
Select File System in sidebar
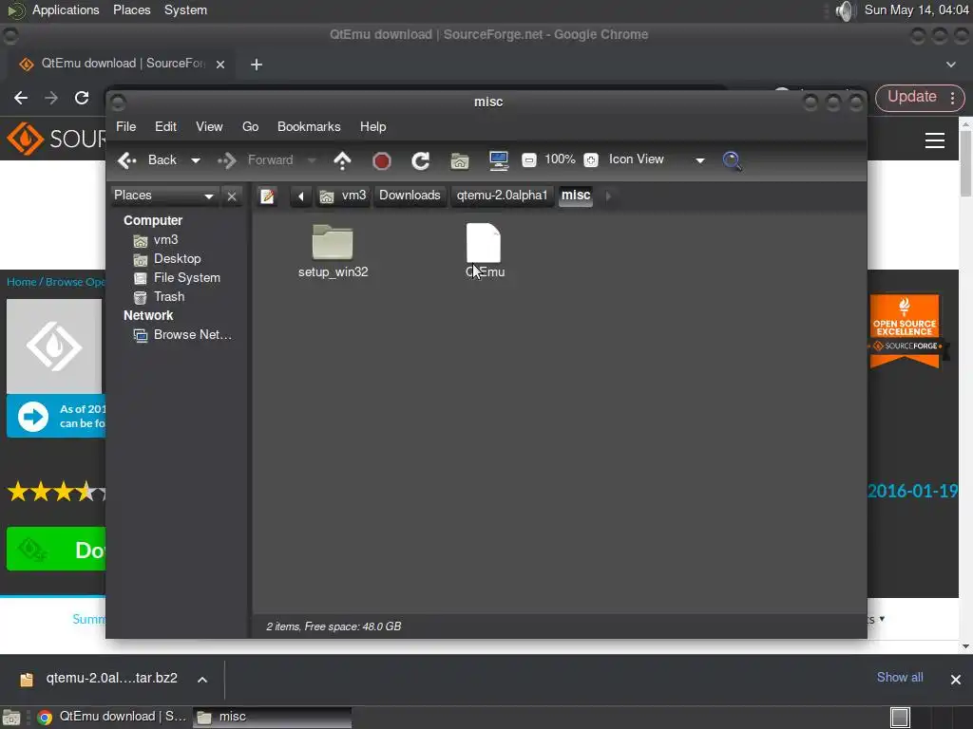(x=178, y=278)
